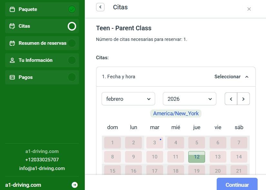Open the Resumen de reservas step
The height and width of the screenshot is (190, 266).
click(42, 43)
